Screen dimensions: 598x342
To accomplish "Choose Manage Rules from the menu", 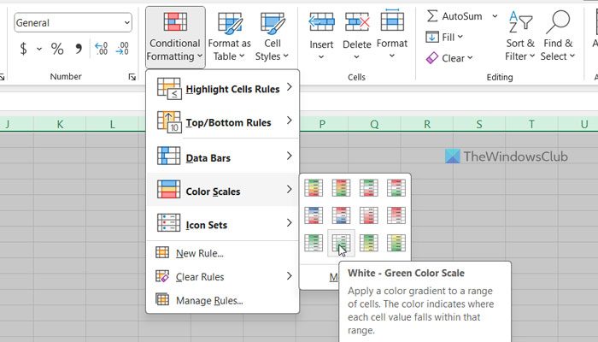I will coord(208,300).
